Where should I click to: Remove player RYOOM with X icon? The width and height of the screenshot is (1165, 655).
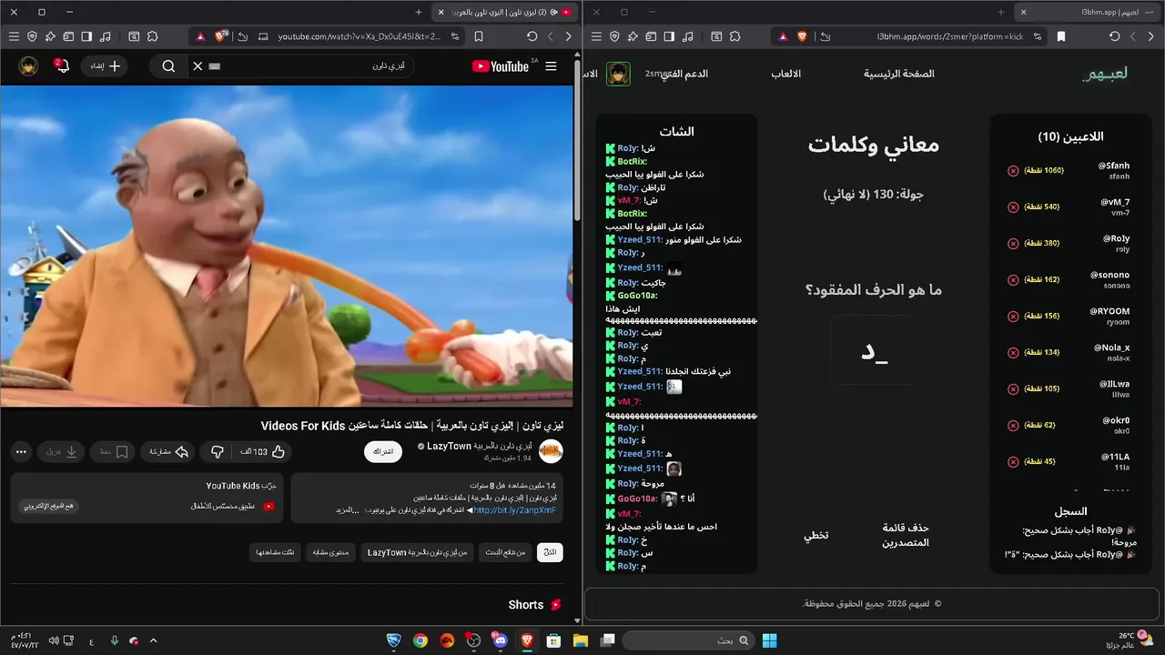click(x=1013, y=317)
